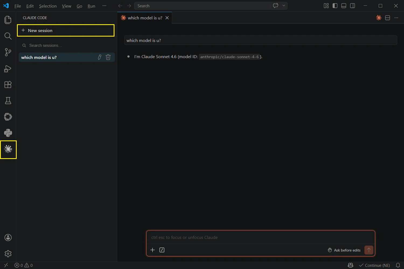Open the chat icon in title bar
The height and width of the screenshot is (269, 404).
coord(276,6)
